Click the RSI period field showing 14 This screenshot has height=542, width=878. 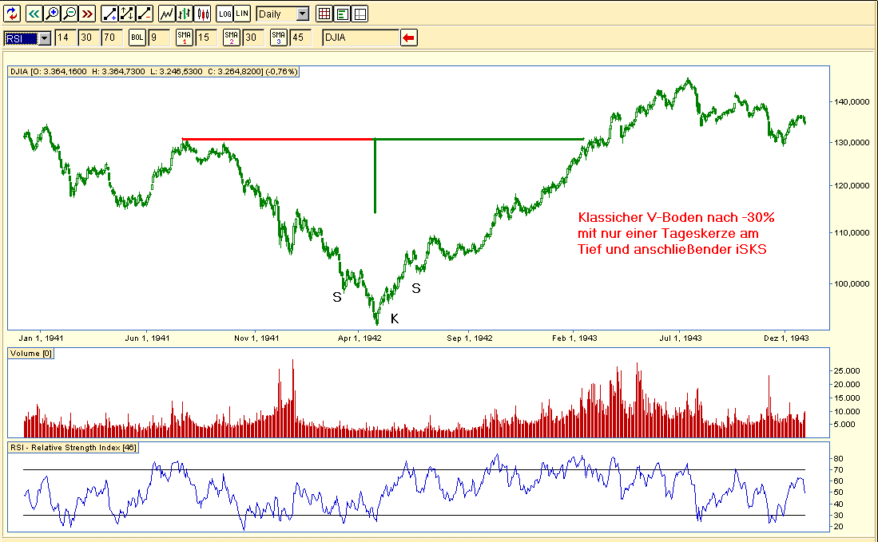66,38
